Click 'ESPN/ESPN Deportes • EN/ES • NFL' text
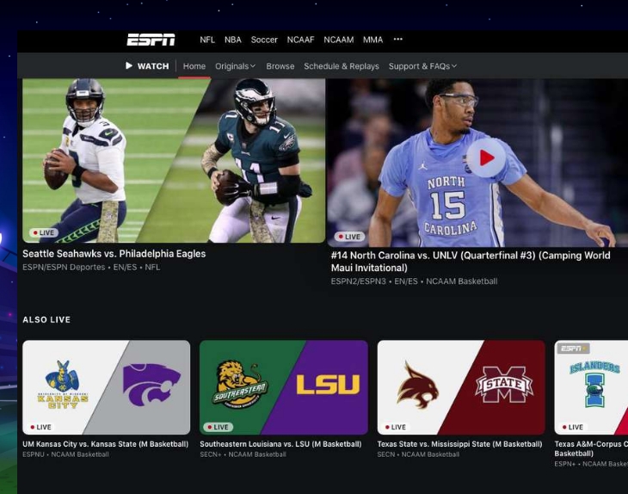Image resolution: width=628 pixels, height=494 pixels. [91, 268]
